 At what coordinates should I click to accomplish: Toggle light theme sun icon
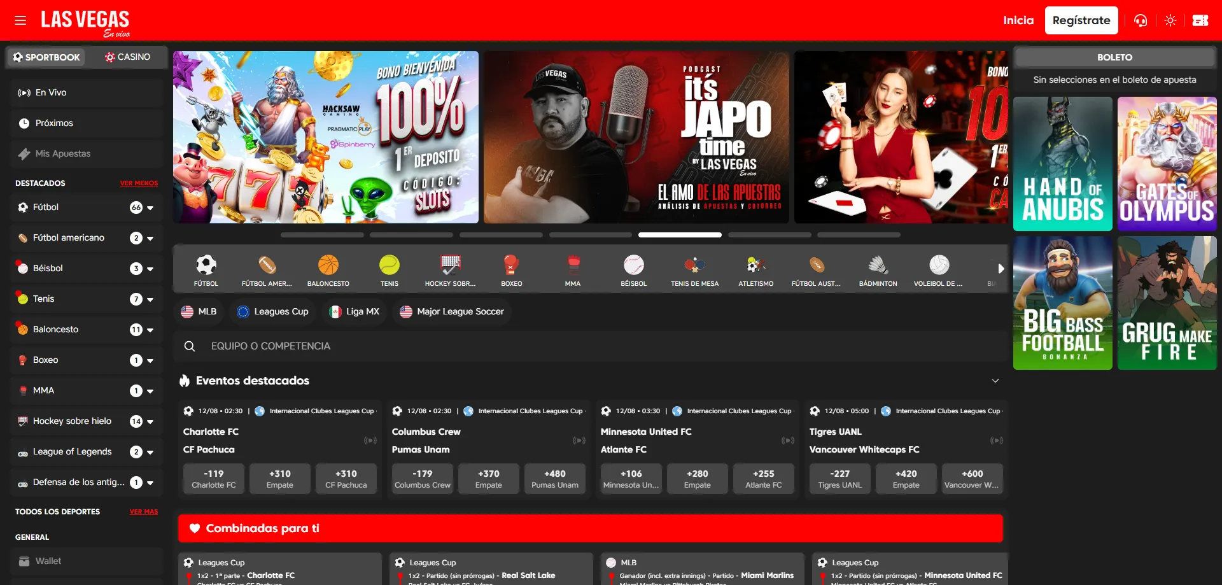coord(1170,20)
